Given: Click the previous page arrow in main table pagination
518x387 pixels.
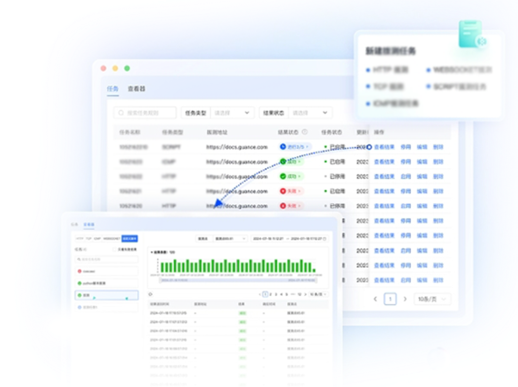Looking at the screenshot, I should tap(375, 299).
